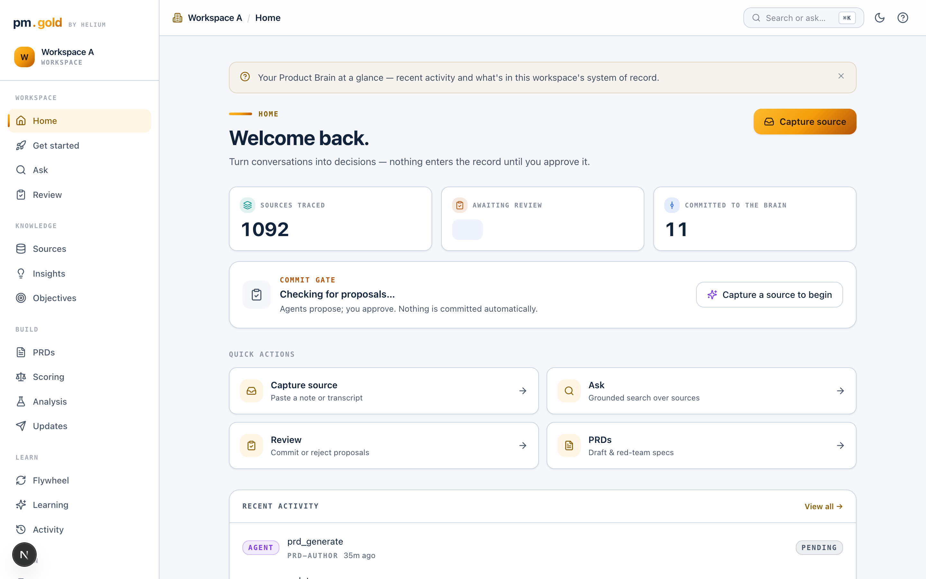Click the PRDs quick action card icon
The width and height of the screenshot is (926, 579).
(x=569, y=446)
